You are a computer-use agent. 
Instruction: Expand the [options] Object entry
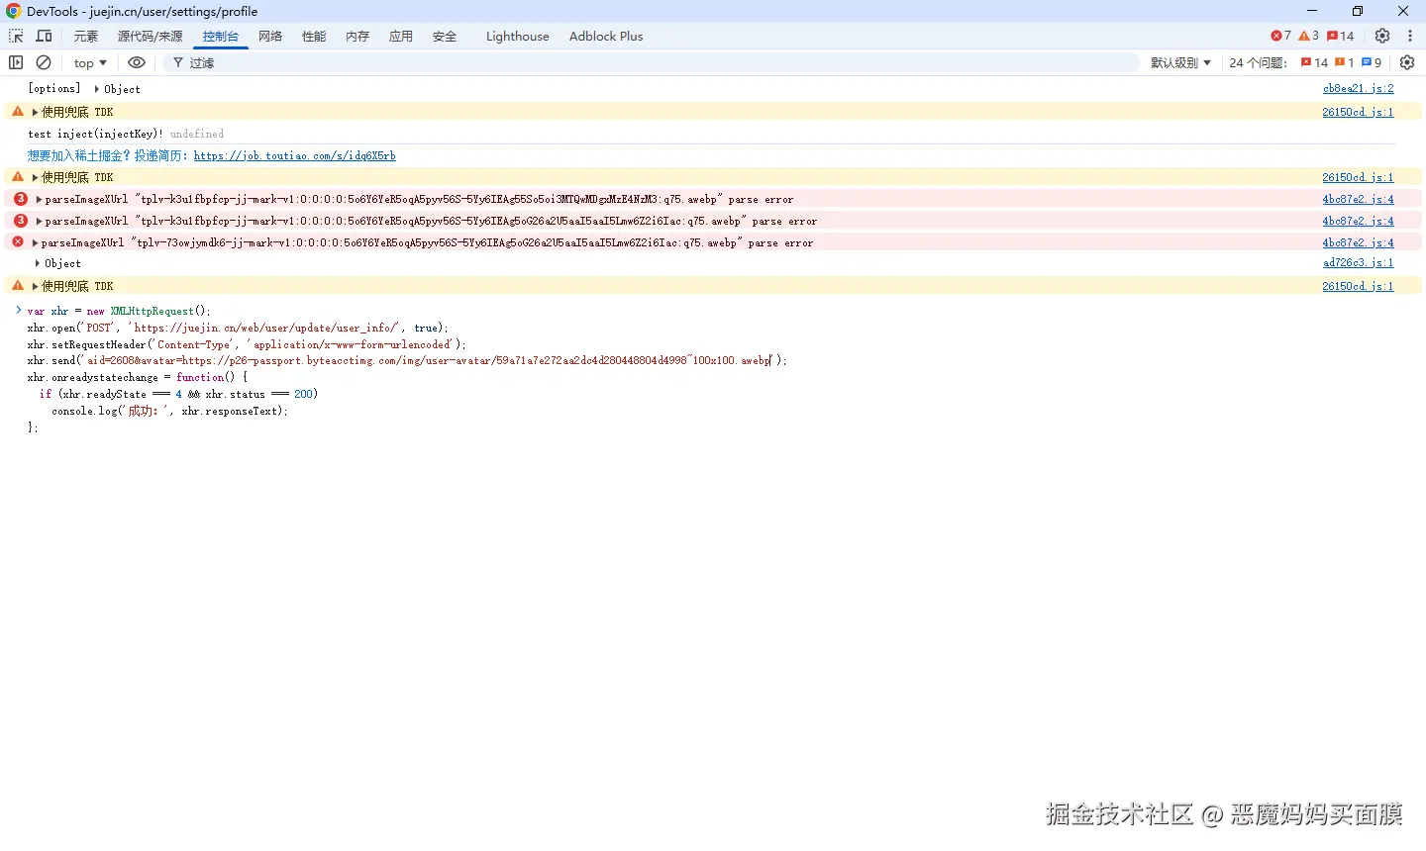point(97,89)
